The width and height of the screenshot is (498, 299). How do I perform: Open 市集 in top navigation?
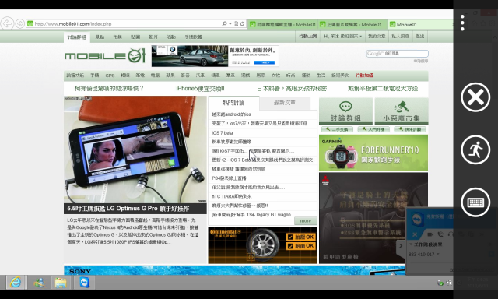(117, 37)
